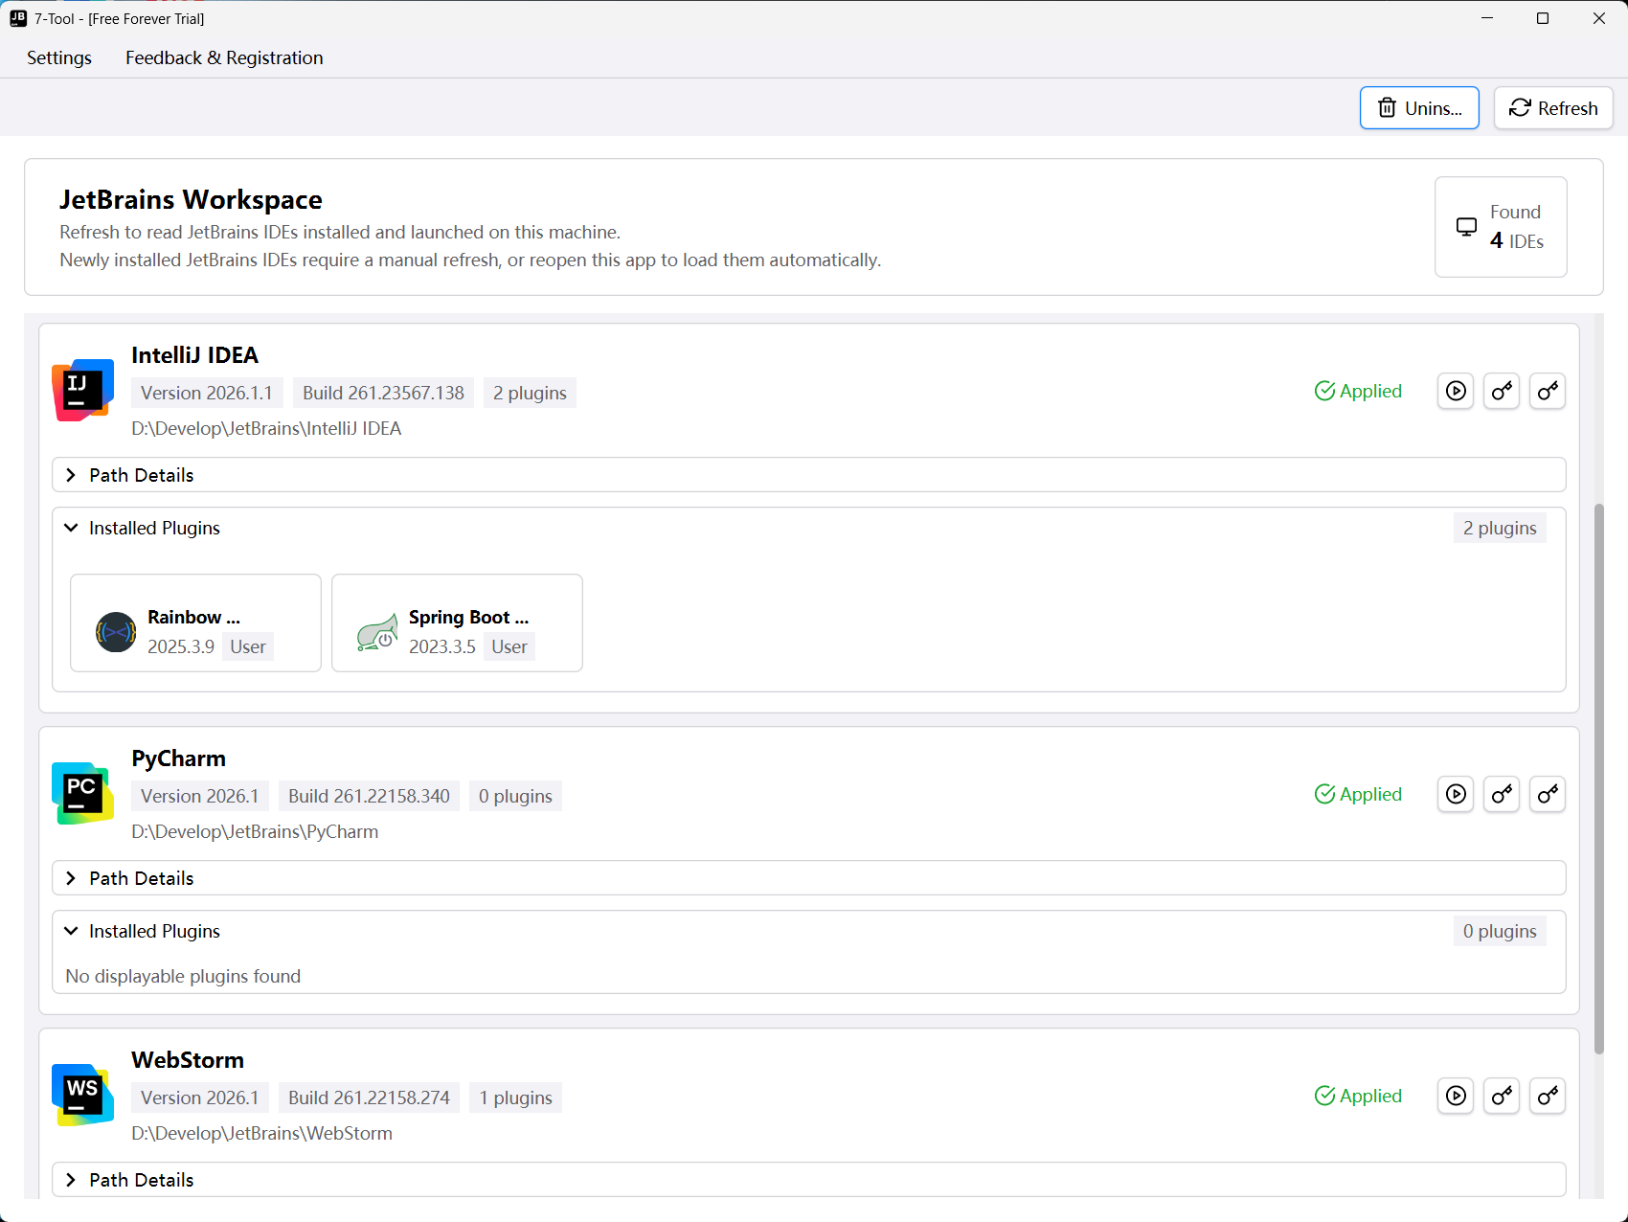Click the WebStorm "Version 2026.1" badge

[200, 1098]
